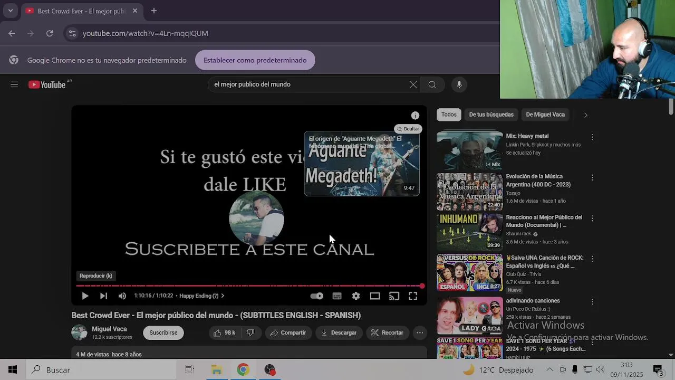This screenshot has height=380, width=675.
Task: Open a new tab with the plus button
Action: click(154, 11)
